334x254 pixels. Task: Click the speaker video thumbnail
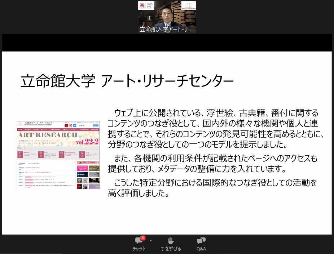pyautogui.click(x=167, y=17)
